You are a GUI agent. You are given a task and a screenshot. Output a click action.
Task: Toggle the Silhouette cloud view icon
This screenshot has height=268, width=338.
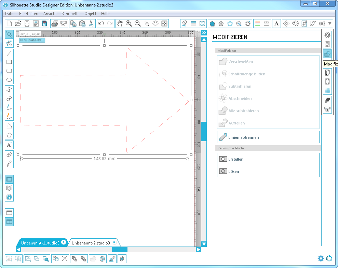9,197
